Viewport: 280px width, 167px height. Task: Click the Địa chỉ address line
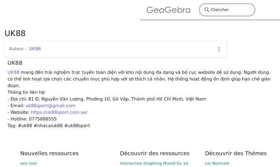tap(107, 99)
